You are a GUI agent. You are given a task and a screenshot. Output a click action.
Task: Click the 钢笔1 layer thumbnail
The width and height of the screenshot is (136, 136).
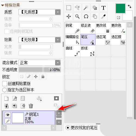coord(18,118)
